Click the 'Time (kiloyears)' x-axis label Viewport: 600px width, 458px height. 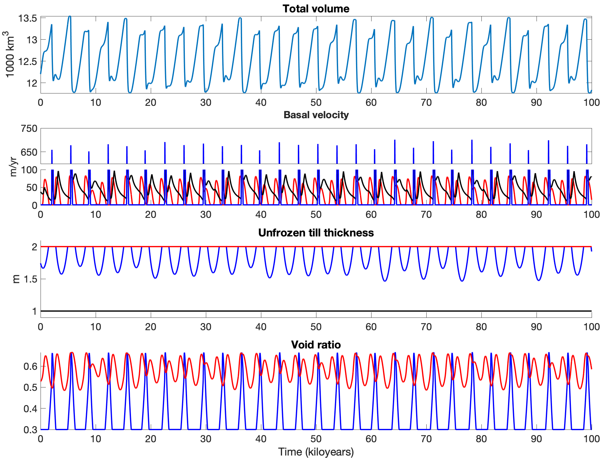pyautogui.click(x=316, y=452)
